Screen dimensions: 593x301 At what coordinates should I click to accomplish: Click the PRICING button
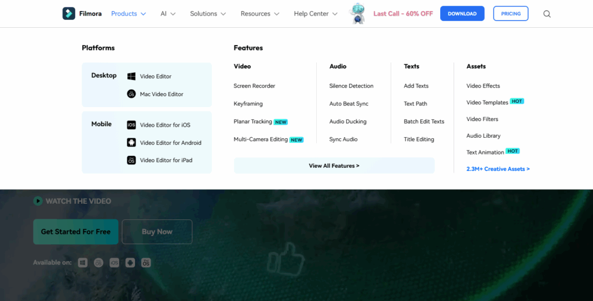click(511, 14)
